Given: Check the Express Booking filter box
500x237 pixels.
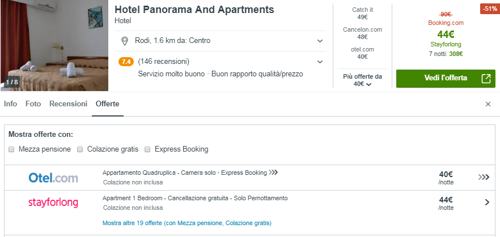Looking at the screenshot, I should pyautogui.click(x=147, y=149).
